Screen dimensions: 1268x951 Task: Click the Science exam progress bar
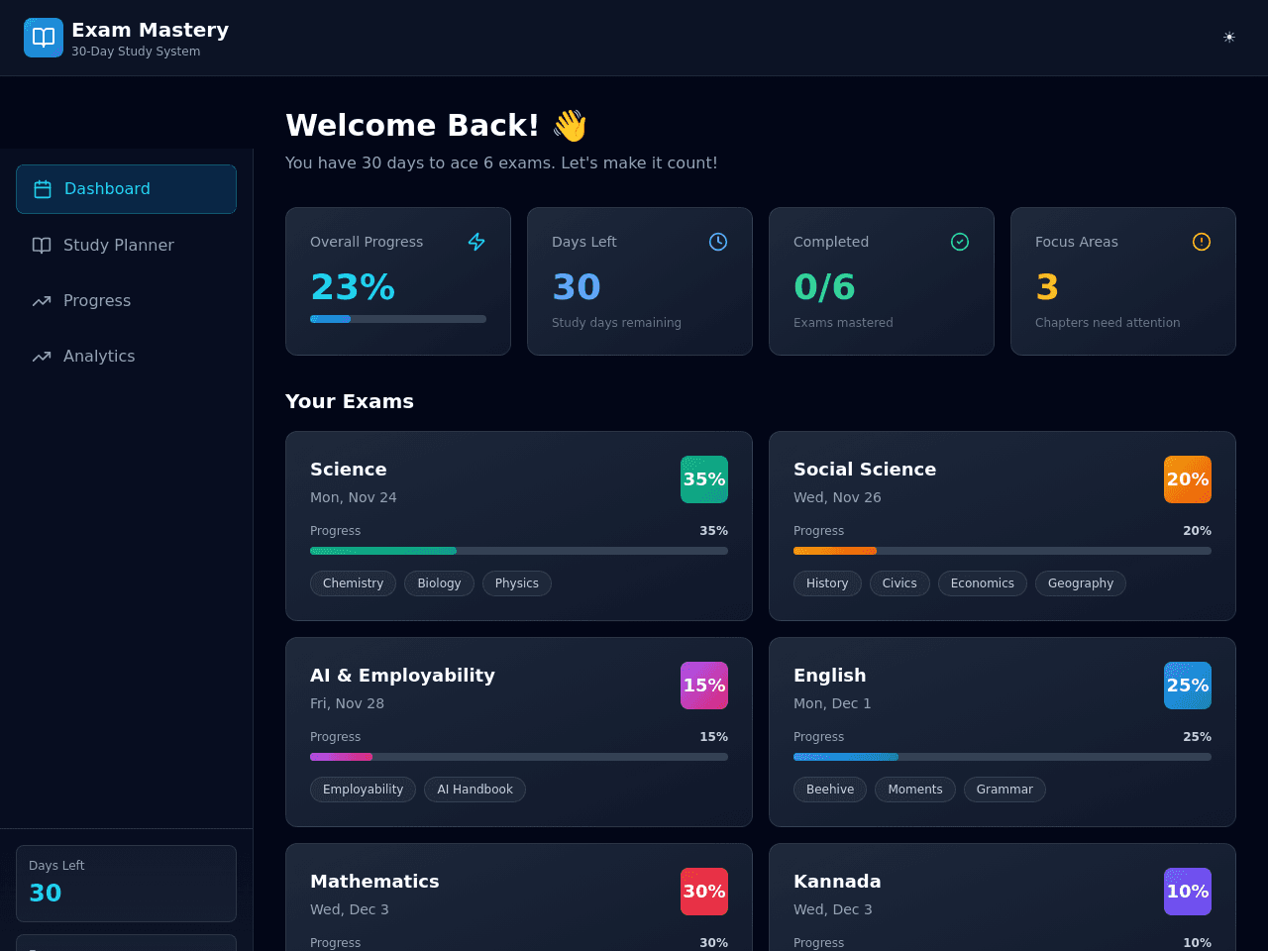click(x=519, y=551)
